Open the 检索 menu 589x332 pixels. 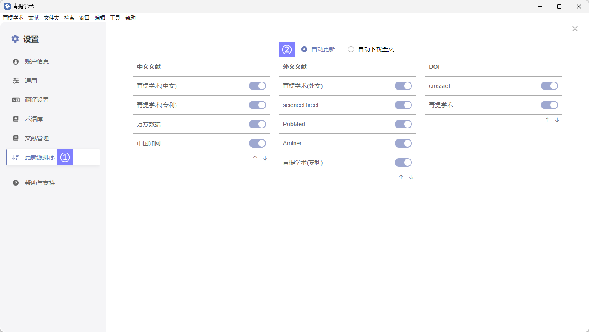tap(69, 18)
